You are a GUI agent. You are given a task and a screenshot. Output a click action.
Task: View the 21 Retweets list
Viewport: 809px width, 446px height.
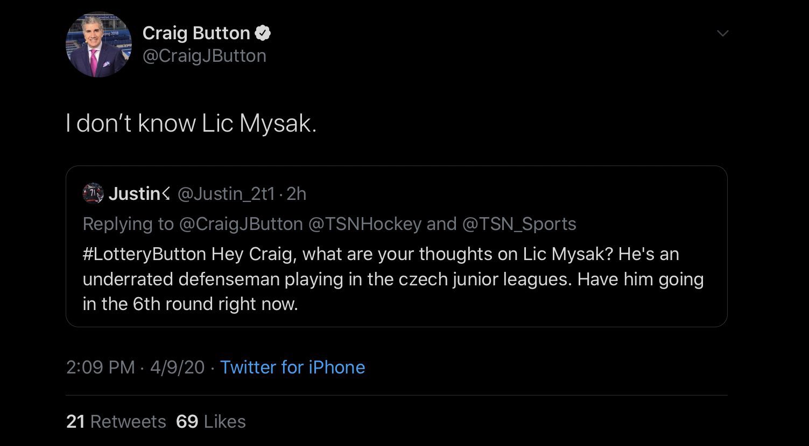116,421
